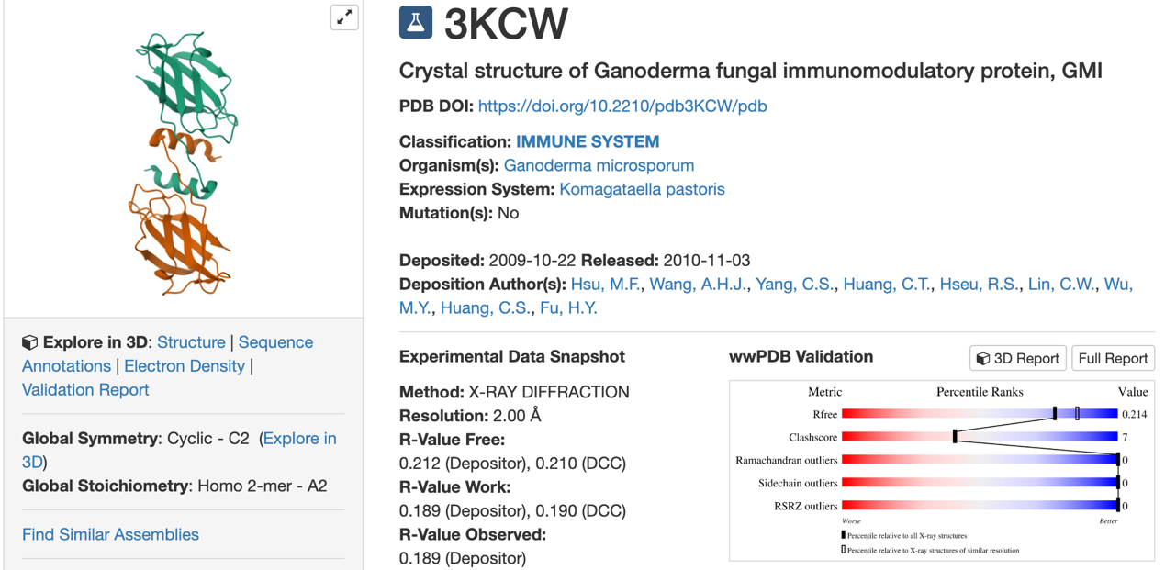This screenshot has height=570, width=1165.
Task: Click the Rfree percentile rank bar
Action: [980, 414]
